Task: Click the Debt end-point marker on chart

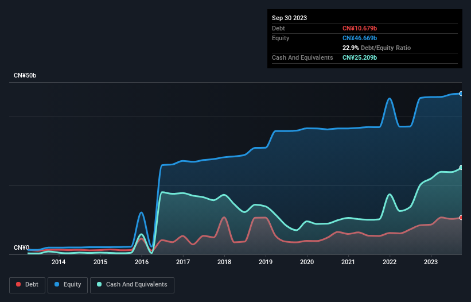Action: point(461,218)
